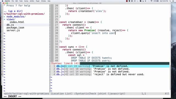This screenshot has width=176, height=99.
Task: Open package.json in the file tree
Action: [x=15, y=28]
